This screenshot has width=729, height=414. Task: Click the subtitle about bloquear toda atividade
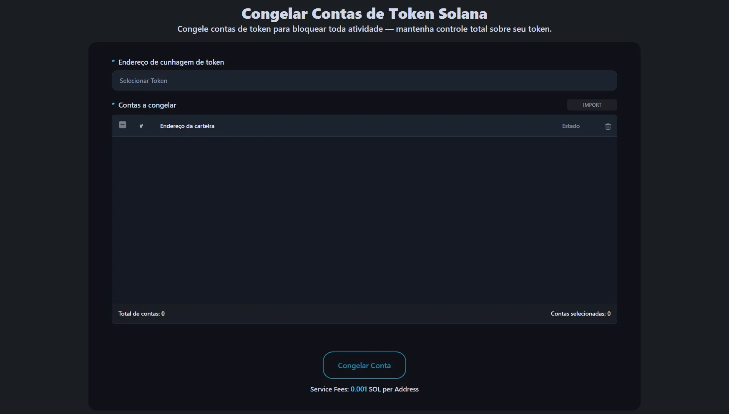coord(364,29)
